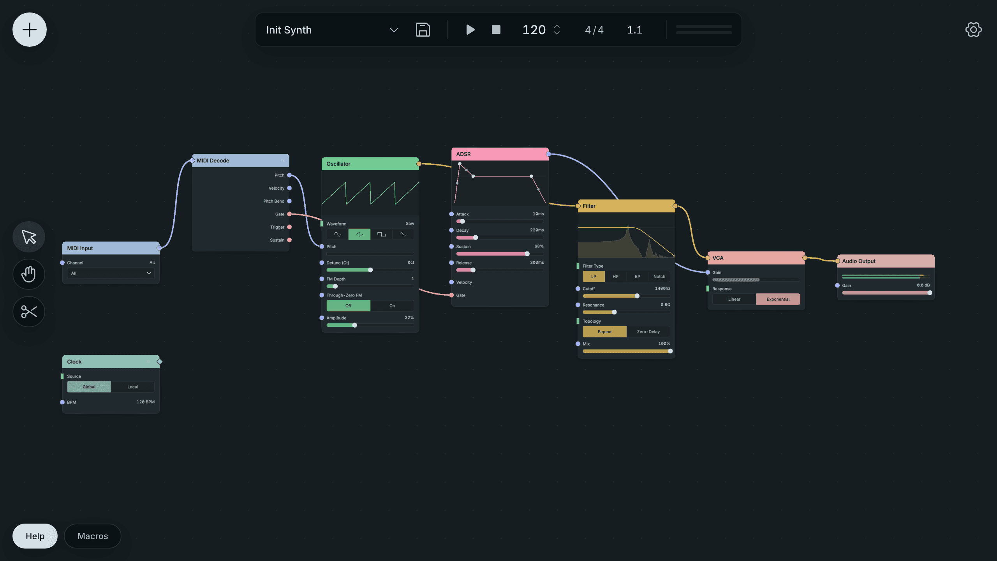Select BP filter type

[x=638, y=277]
